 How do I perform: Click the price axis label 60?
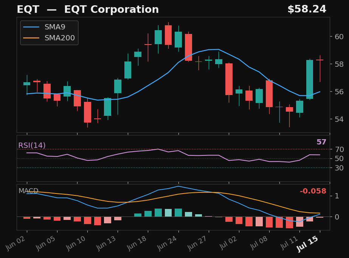tap(339, 37)
